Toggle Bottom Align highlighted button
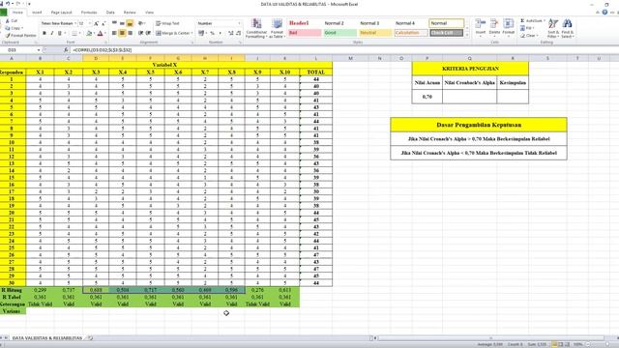The height and width of the screenshot is (348, 619). [x=130, y=23]
